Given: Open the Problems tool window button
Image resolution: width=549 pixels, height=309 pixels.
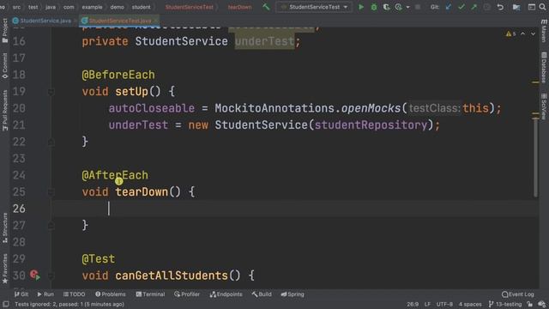Looking at the screenshot, I should [111, 294].
